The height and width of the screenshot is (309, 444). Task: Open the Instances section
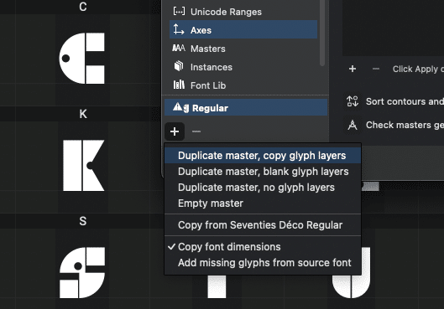[243, 67]
